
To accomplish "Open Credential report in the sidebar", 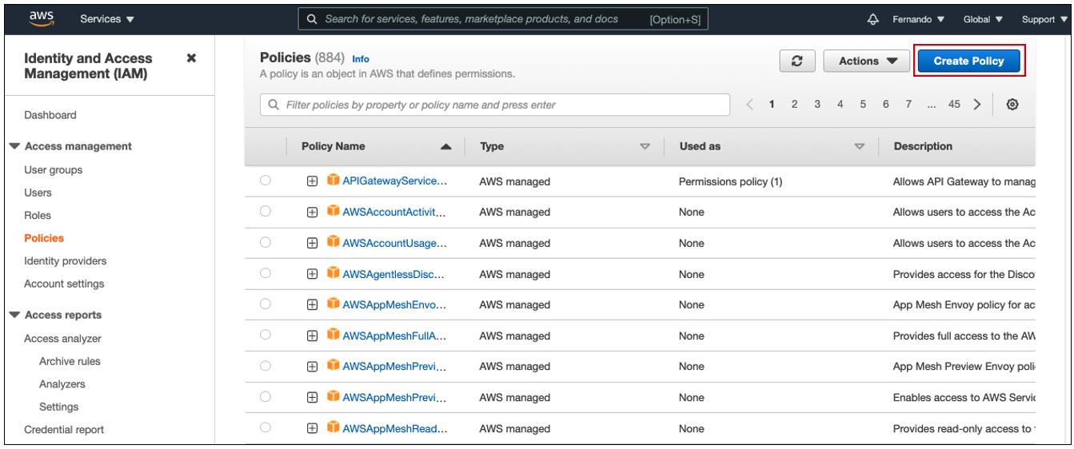I will coord(64,430).
